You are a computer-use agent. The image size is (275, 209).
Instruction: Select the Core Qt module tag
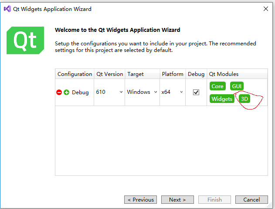(217, 86)
